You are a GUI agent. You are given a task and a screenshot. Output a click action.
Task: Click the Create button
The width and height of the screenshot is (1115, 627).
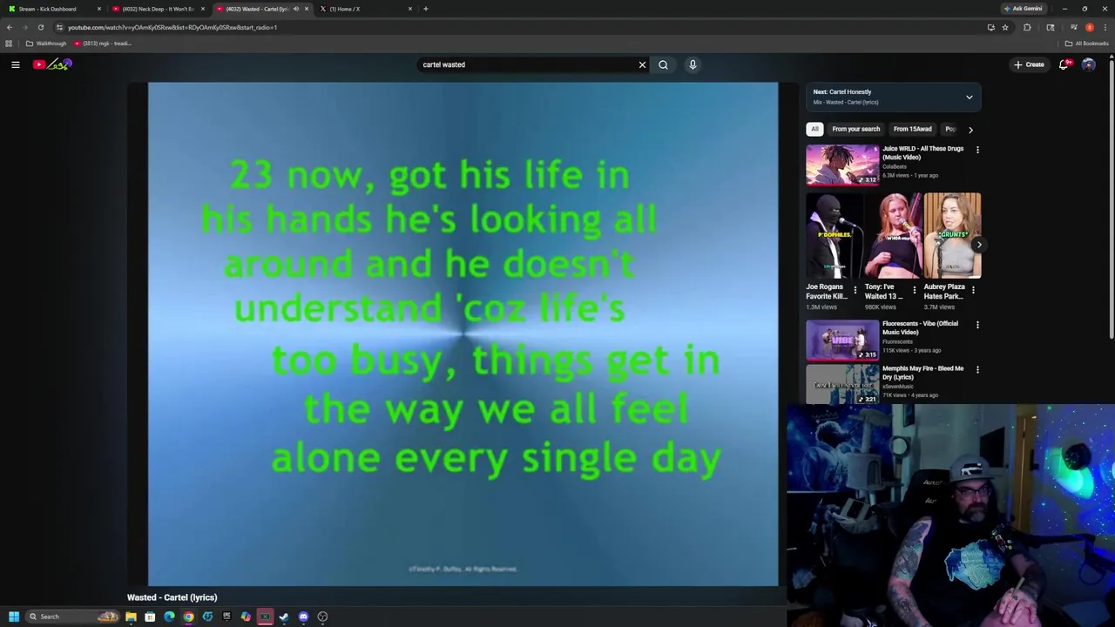1029,64
